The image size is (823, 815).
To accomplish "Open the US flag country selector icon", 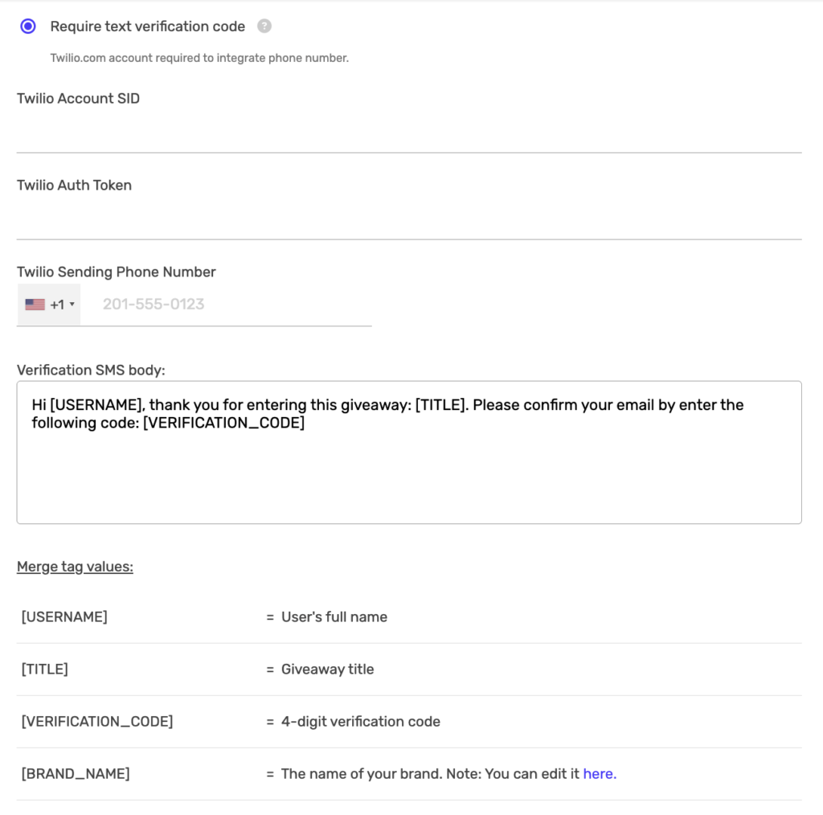I will [x=35, y=304].
